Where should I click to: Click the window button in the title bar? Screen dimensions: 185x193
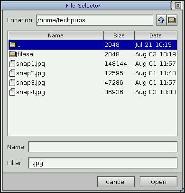coord(178,6)
